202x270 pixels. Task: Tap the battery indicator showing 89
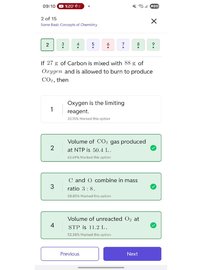(154, 6)
